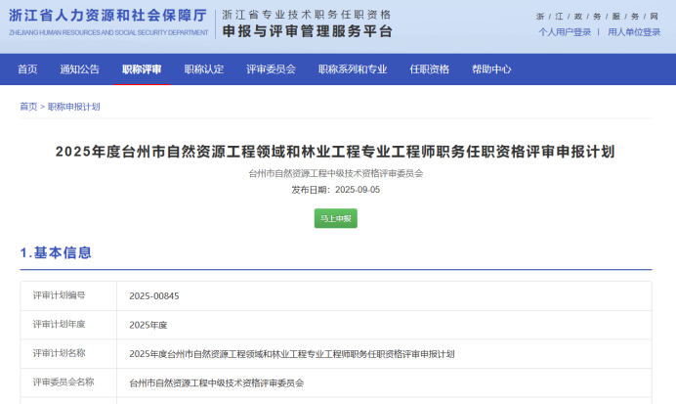The height and width of the screenshot is (404, 676).
Task: Select 职称系列和专业 in navigation bar
Action: (x=352, y=69)
